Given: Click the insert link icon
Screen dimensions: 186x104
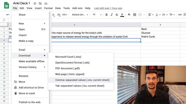Looking at the screenshot, I should coord(180,15).
